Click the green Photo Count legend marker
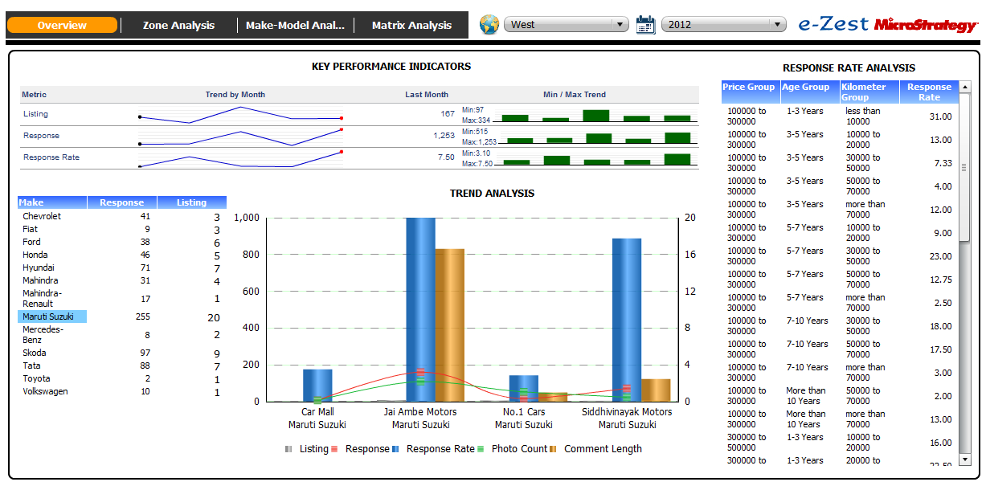This screenshot has width=986, height=486. (x=481, y=449)
